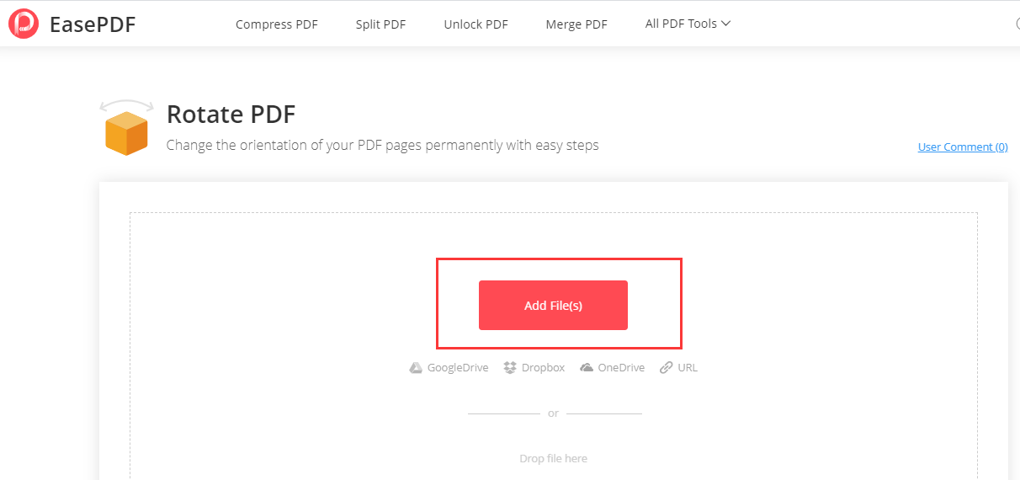This screenshot has height=480, width=1020.
Task: Click the EasePDF brand name text
Action: [x=93, y=24]
